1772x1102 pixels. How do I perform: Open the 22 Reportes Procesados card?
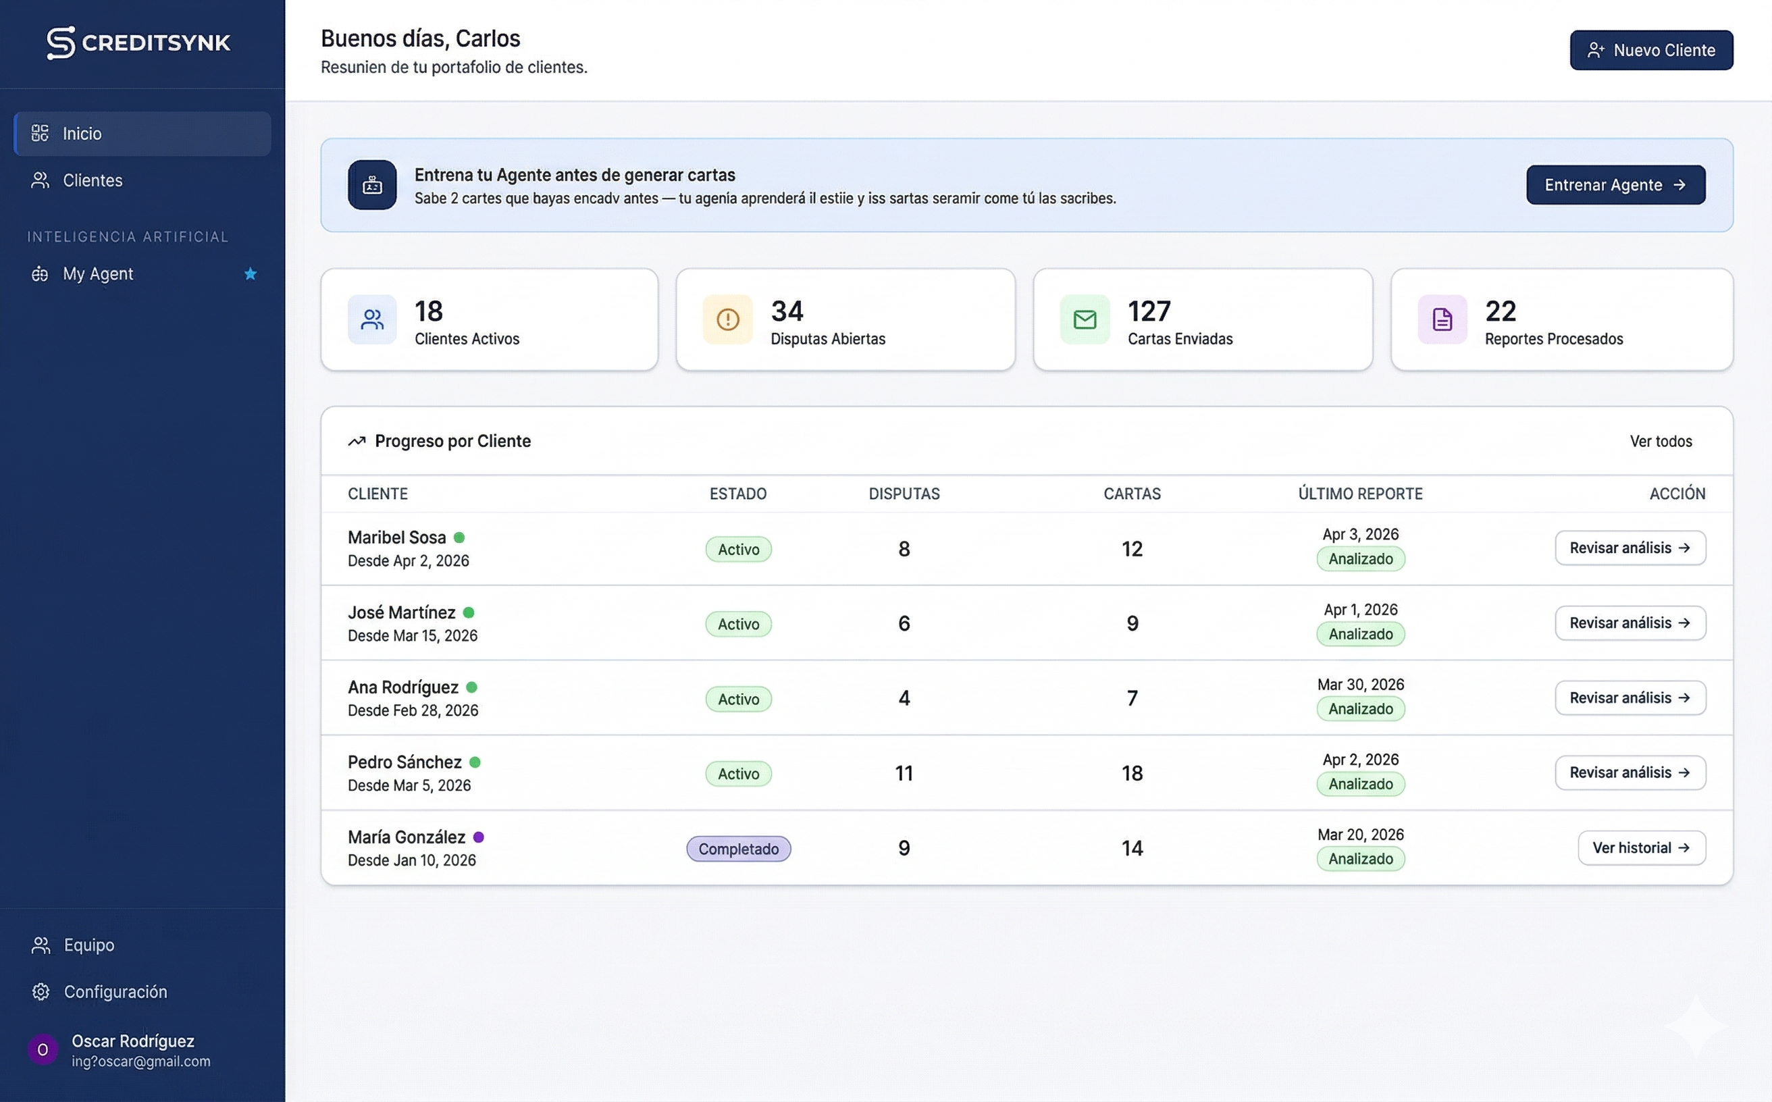pos(1561,319)
